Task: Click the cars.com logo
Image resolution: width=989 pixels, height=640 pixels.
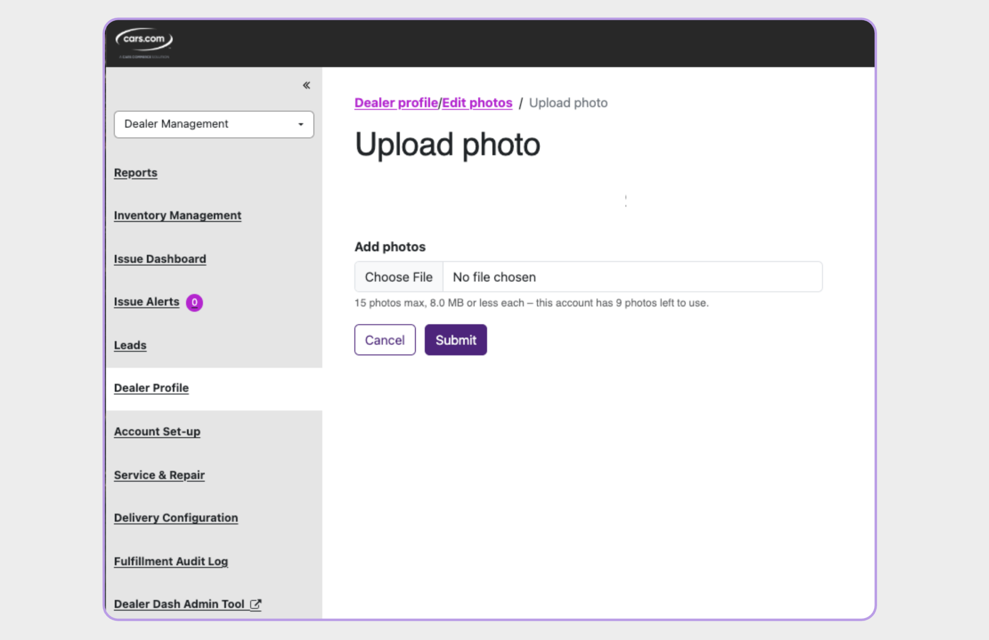Action: tap(144, 43)
